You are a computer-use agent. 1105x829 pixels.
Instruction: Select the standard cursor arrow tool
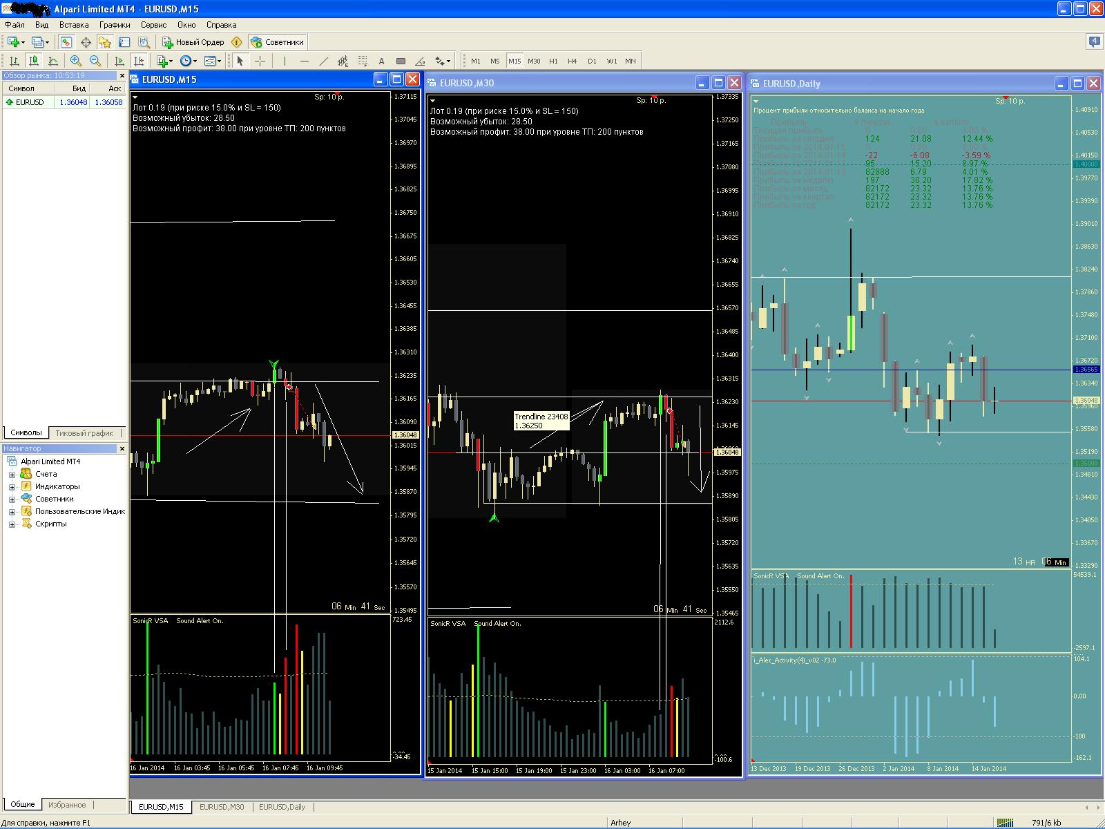(x=240, y=61)
